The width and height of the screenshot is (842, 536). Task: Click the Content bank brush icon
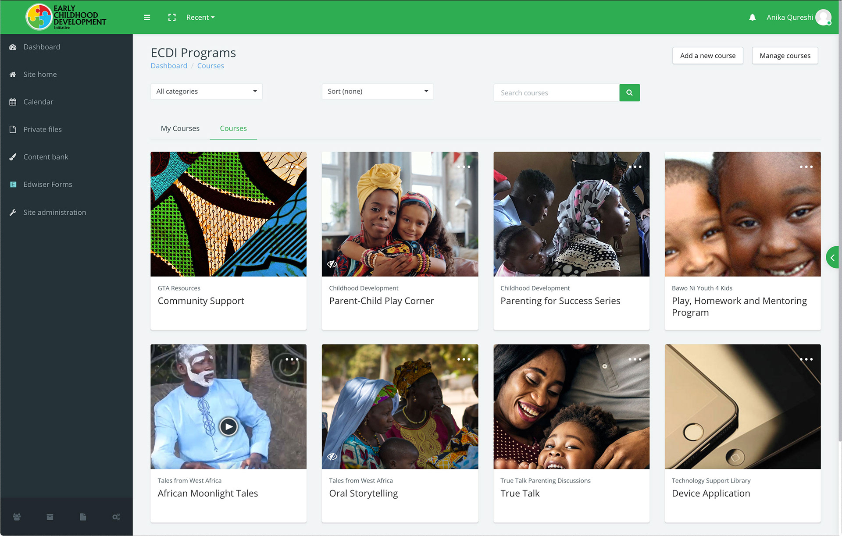(13, 157)
